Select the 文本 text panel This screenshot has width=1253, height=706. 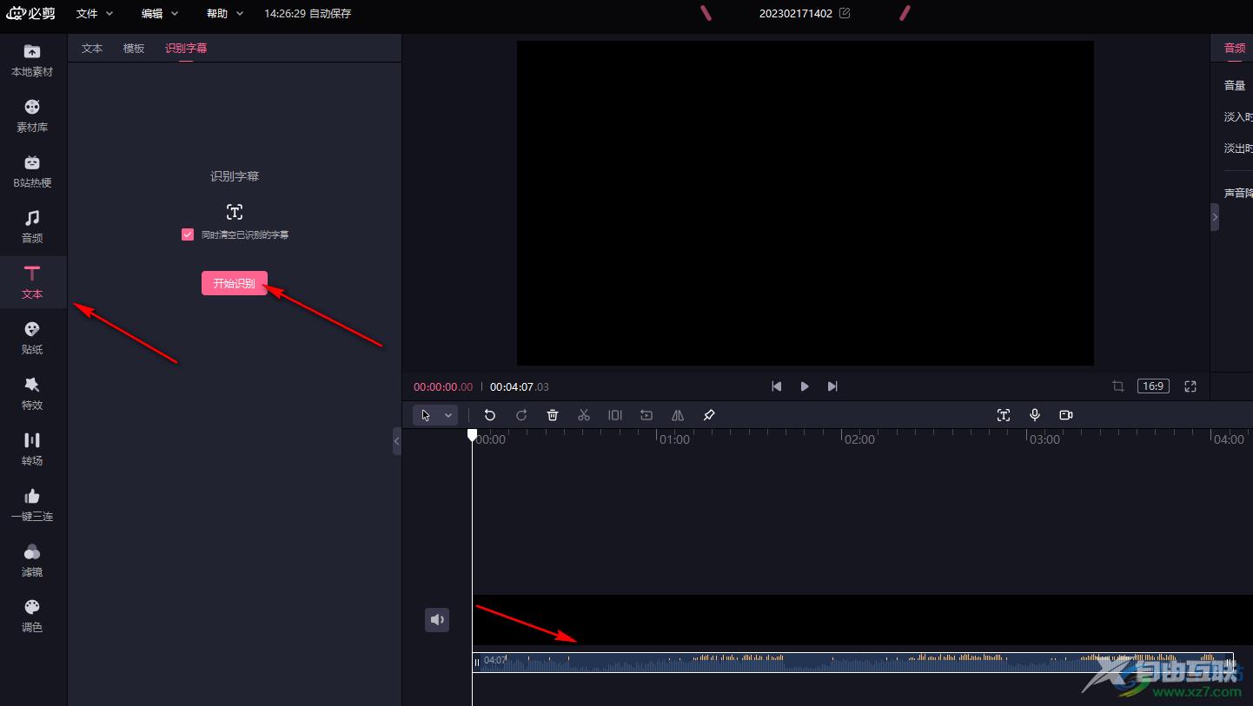point(32,283)
